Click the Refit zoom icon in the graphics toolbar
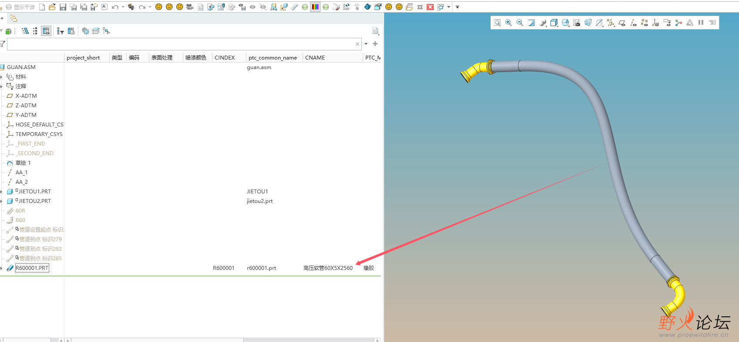 click(497, 23)
